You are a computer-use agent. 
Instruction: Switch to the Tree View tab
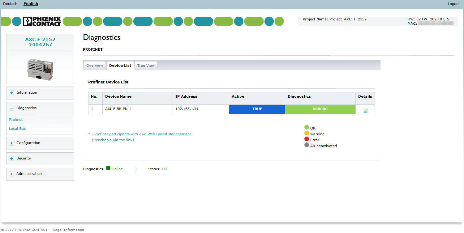146,66
